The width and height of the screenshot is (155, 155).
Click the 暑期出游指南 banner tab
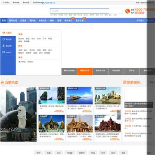pyautogui.click(x=69, y=71)
